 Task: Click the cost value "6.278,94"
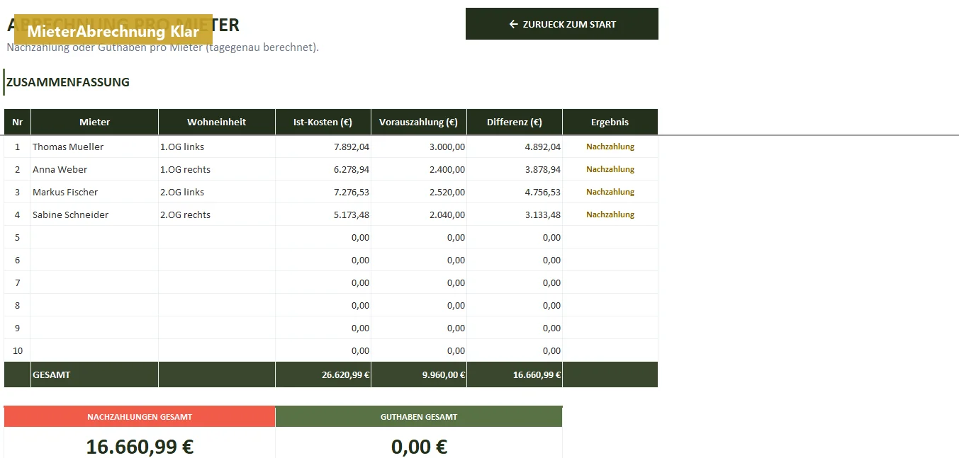click(x=323, y=169)
